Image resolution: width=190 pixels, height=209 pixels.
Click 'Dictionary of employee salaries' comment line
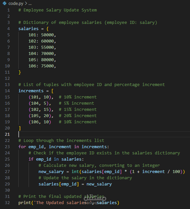88,23
